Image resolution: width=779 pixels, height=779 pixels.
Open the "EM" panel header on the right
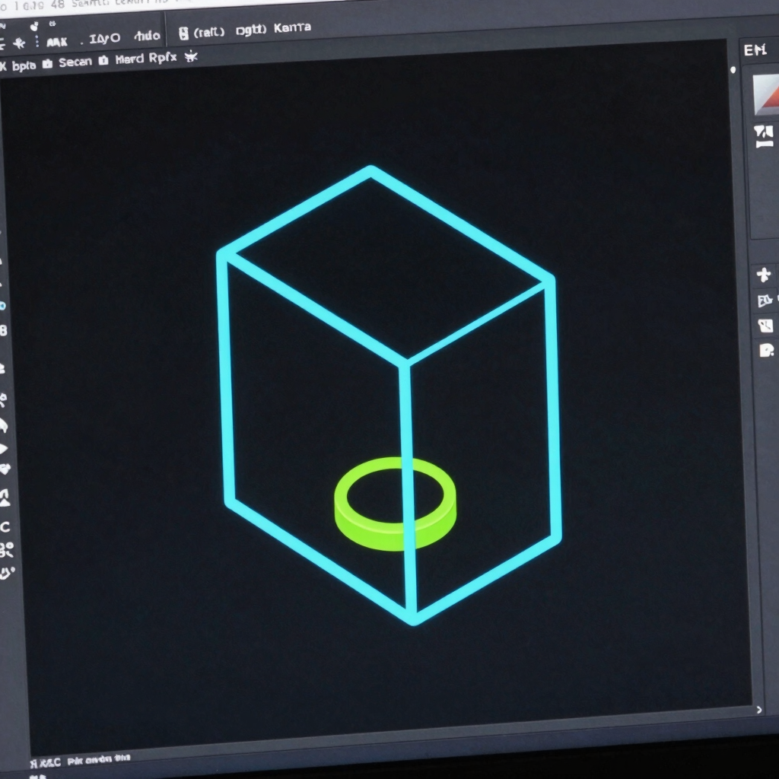click(755, 49)
